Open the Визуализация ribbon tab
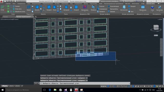This screenshot has width=164, height=92. pos(36,4)
